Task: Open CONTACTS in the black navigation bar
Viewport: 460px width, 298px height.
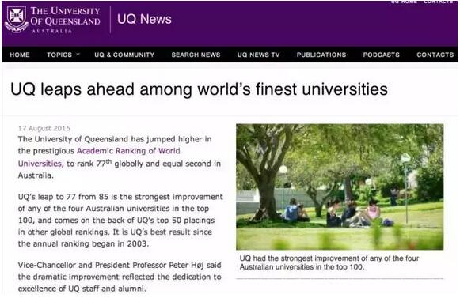Action: tap(435, 55)
